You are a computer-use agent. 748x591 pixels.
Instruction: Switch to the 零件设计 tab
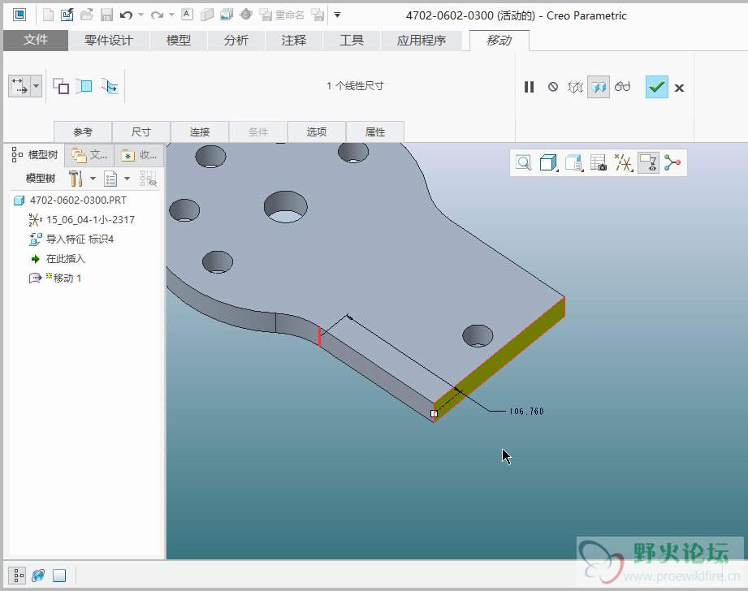click(109, 40)
